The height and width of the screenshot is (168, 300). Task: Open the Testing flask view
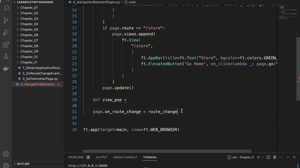(x=6, y=56)
